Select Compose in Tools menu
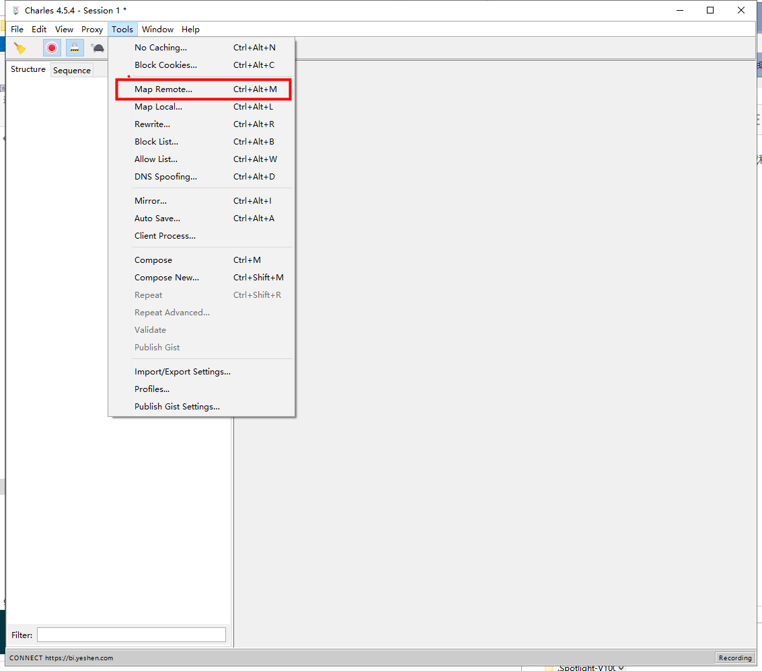Viewport: 762px width, 671px height. pos(202,260)
